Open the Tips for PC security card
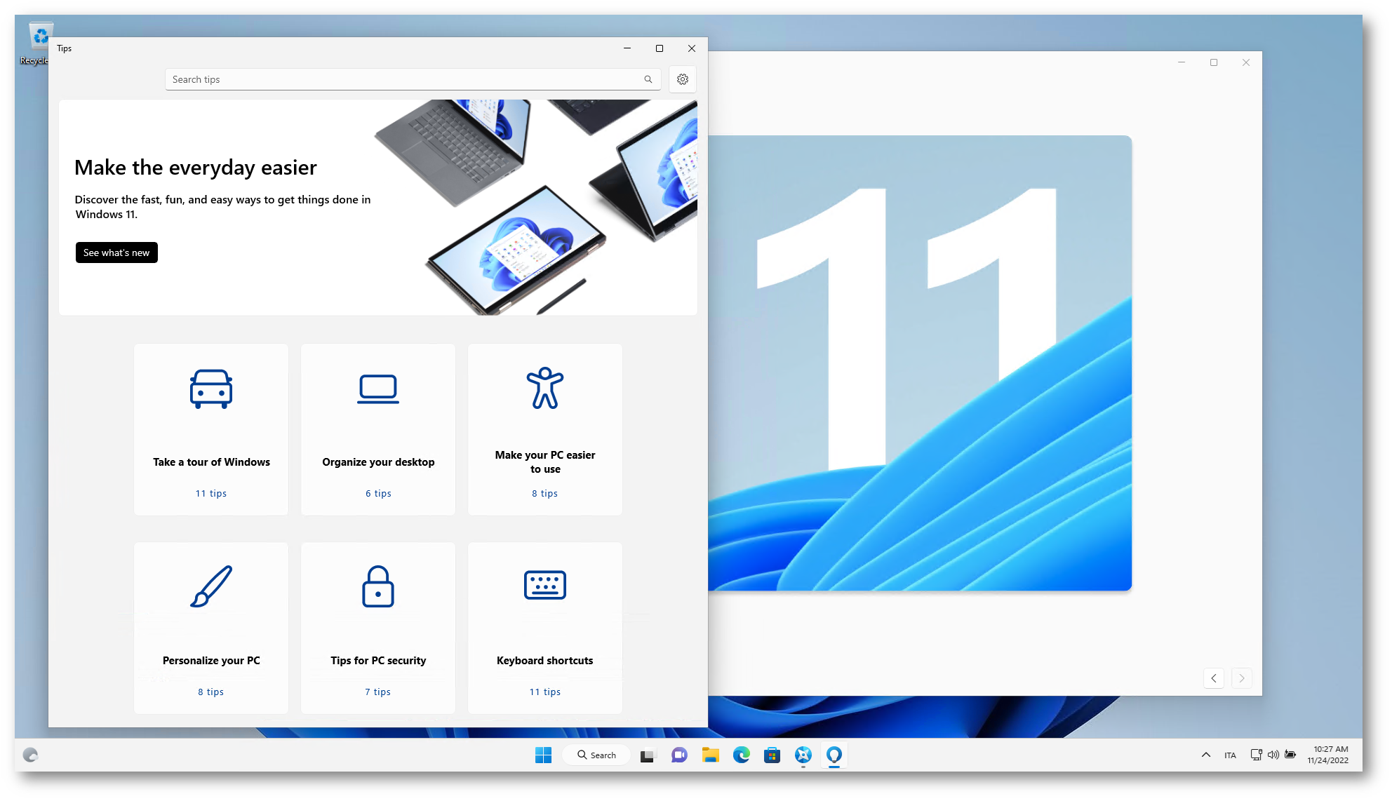The height and width of the screenshot is (801, 1392). click(x=378, y=628)
